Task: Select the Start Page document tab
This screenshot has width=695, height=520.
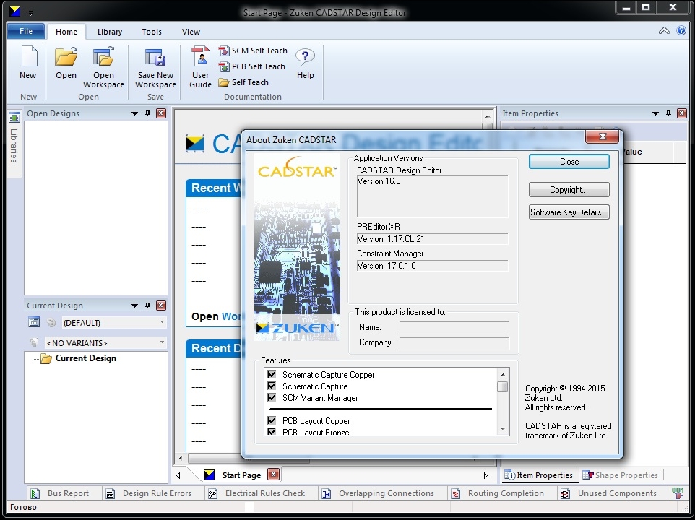Action: [x=241, y=474]
